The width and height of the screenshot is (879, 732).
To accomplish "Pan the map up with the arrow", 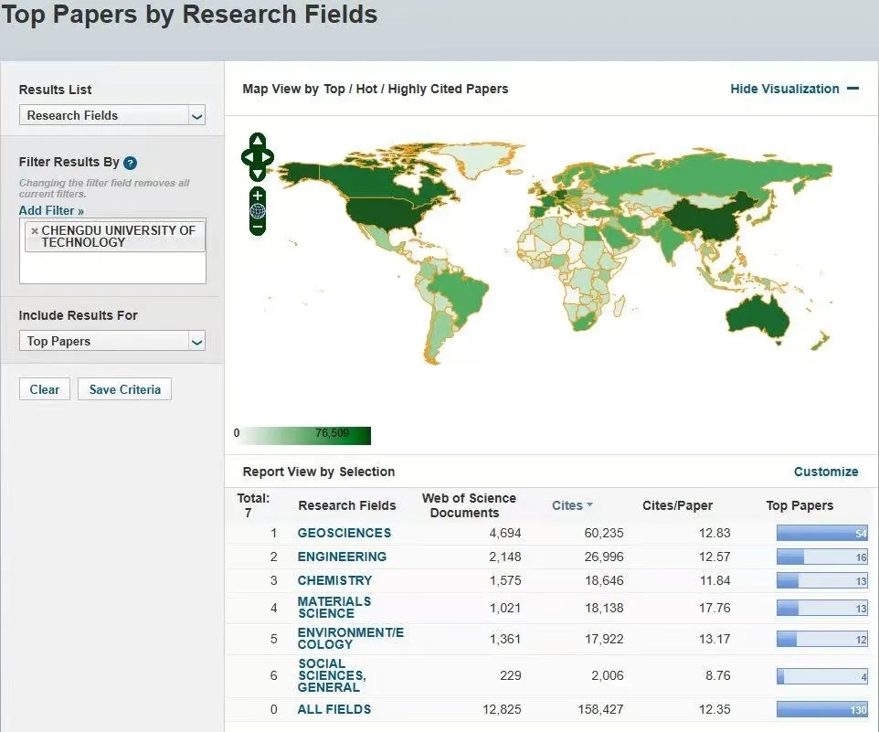I will coord(258,141).
